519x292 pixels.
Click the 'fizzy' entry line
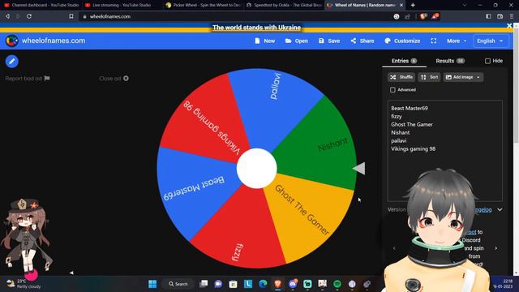pyautogui.click(x=397, y=117)
